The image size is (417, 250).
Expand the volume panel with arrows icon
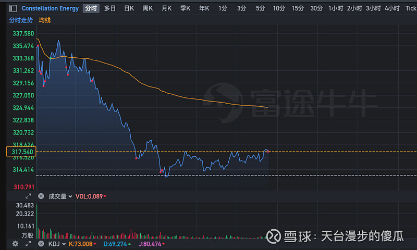coord(28,196)
